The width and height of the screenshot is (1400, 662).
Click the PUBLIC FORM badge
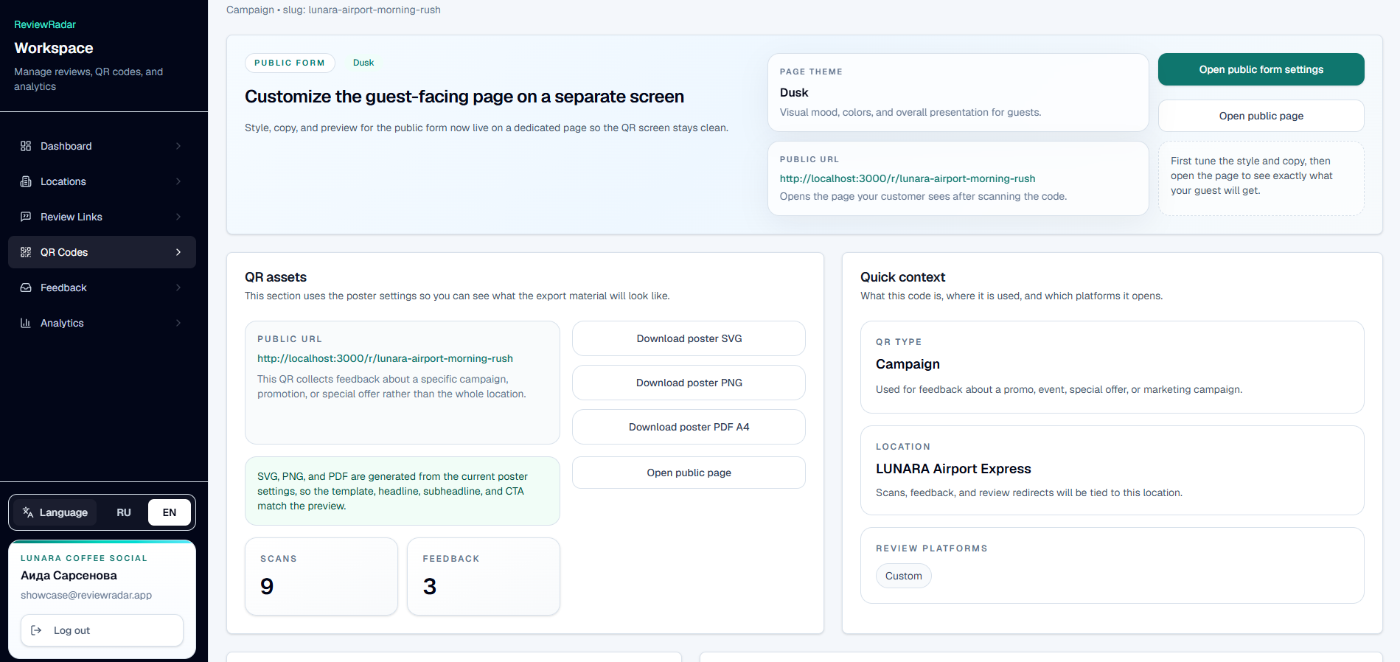[290, 63]
